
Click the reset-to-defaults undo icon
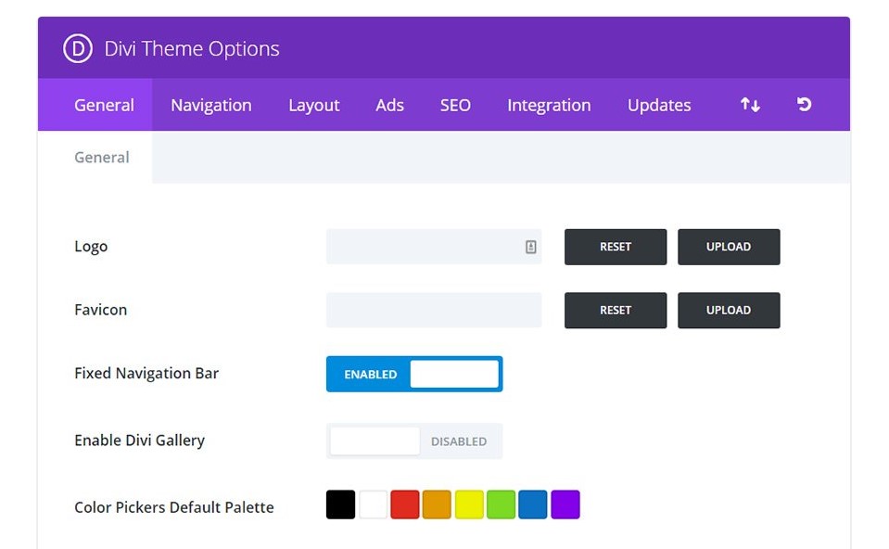(805, 105)
